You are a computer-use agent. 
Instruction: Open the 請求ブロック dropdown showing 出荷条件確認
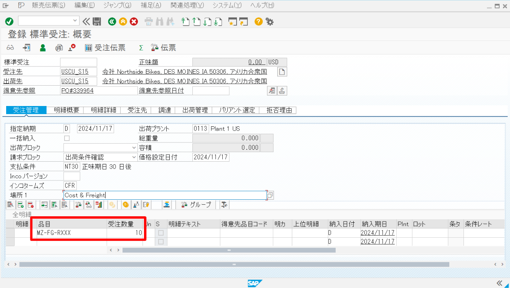133,157
